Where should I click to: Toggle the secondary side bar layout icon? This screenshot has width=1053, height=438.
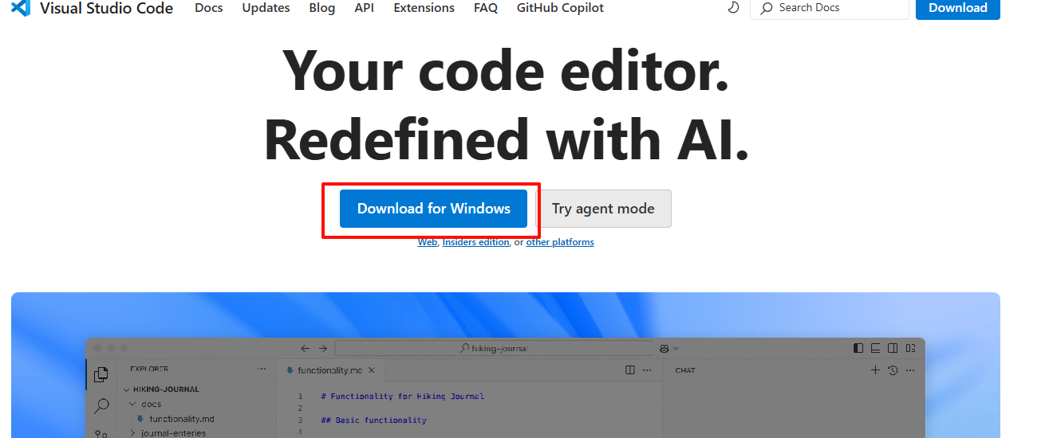pos(893,348)
